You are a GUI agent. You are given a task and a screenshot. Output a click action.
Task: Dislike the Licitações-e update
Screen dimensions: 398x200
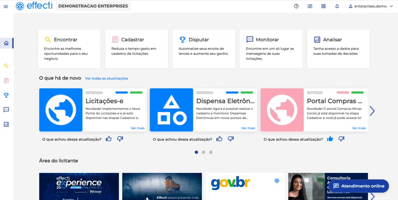(x=120, y=139)
